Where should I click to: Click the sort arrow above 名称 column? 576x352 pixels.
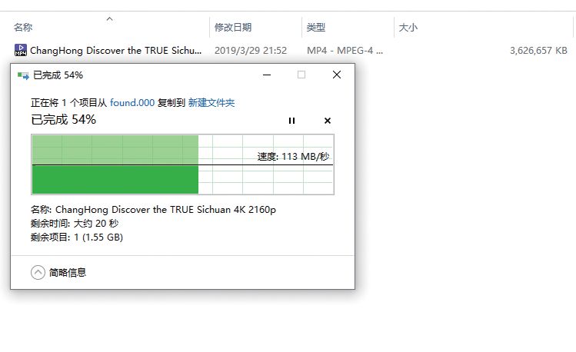[109, 18]
